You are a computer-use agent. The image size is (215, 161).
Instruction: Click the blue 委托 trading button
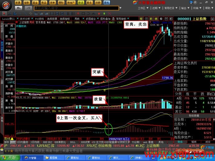click(107, 2)
